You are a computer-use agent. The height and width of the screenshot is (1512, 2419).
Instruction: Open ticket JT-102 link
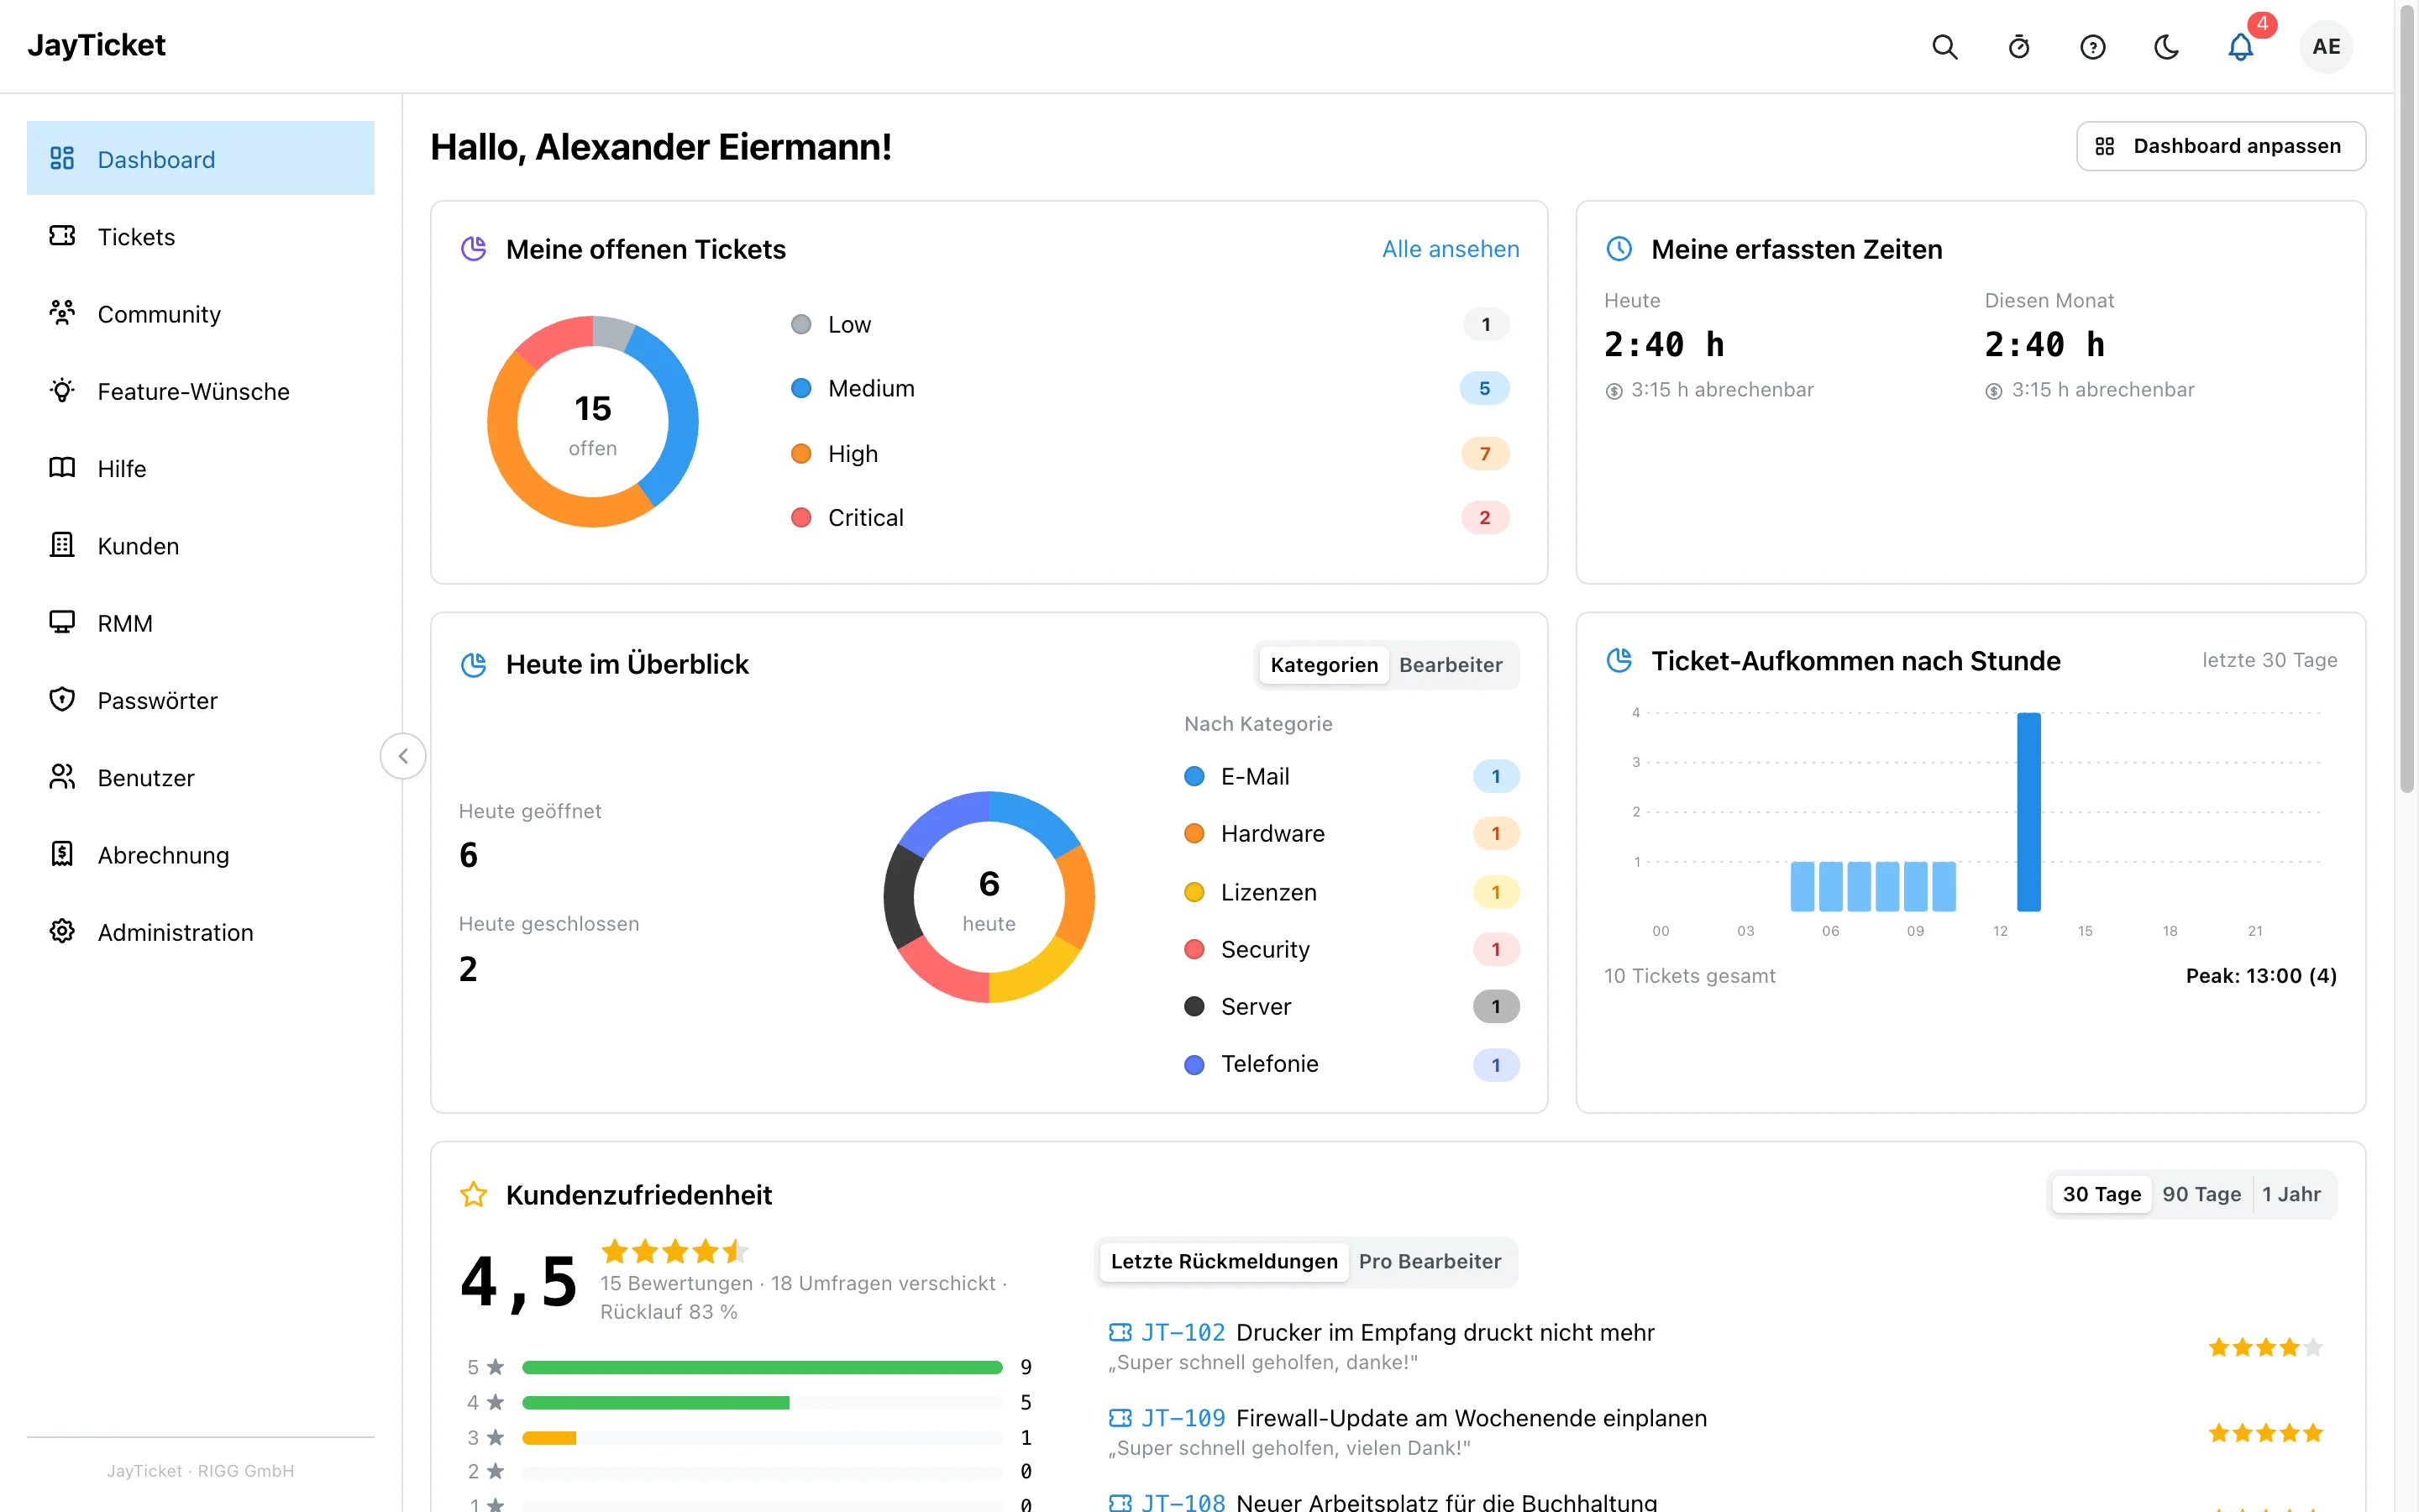tap(1183, 1332)
